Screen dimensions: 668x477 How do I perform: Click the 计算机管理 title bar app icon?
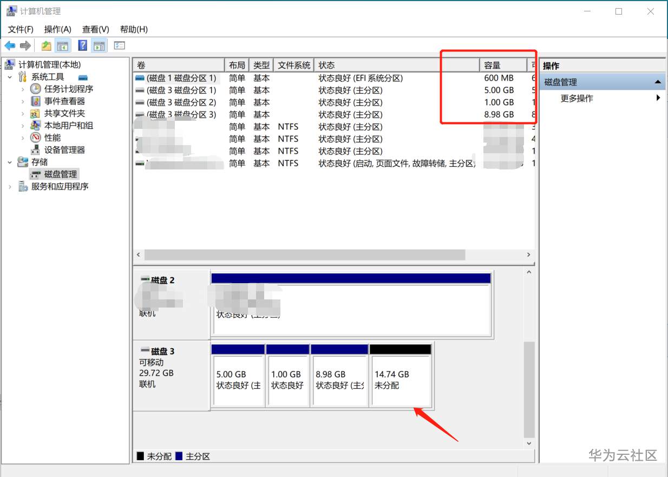click(x=11, y=11)
